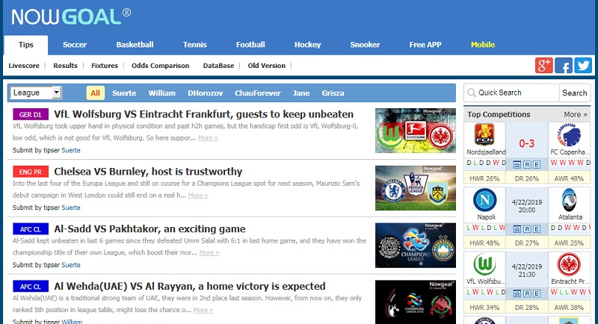Click More link in Wolfsburg tip summary
The height and width of the screenshot is (324, 598).
point(208,138)
